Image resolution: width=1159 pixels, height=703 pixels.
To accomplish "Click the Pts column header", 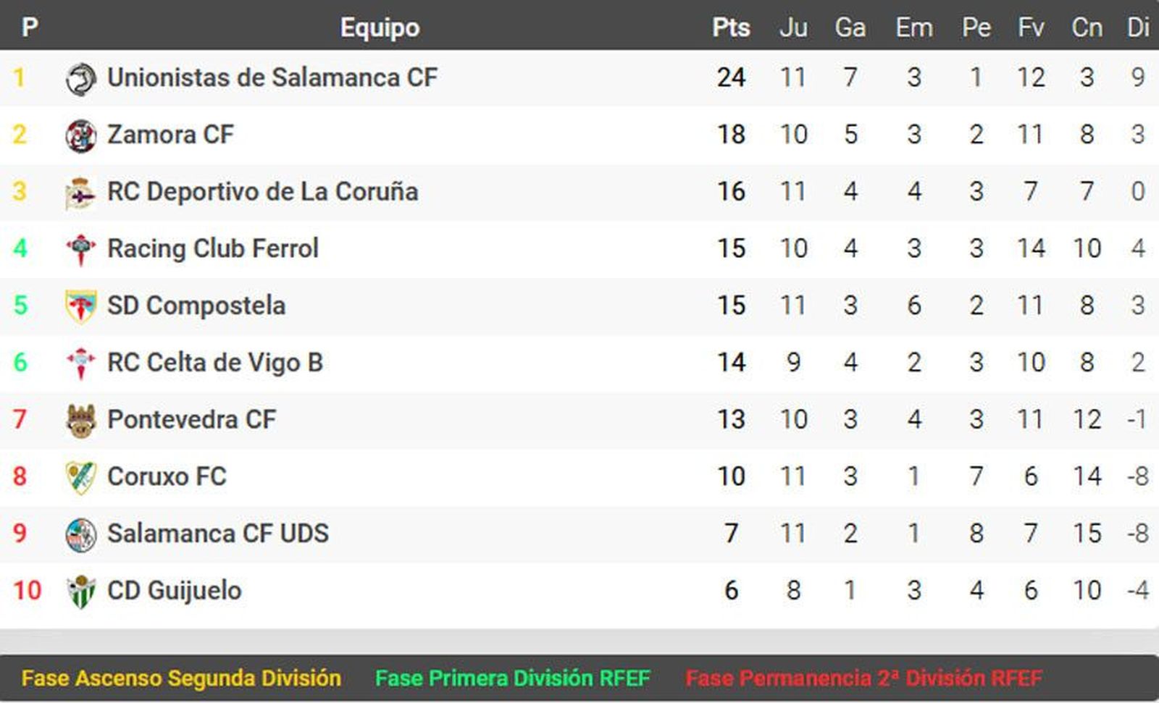I will tap(730, 28).
